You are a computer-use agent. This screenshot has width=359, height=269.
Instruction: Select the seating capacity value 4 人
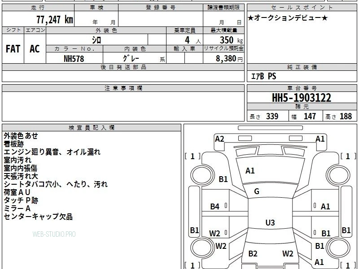(x=193, y=40)
